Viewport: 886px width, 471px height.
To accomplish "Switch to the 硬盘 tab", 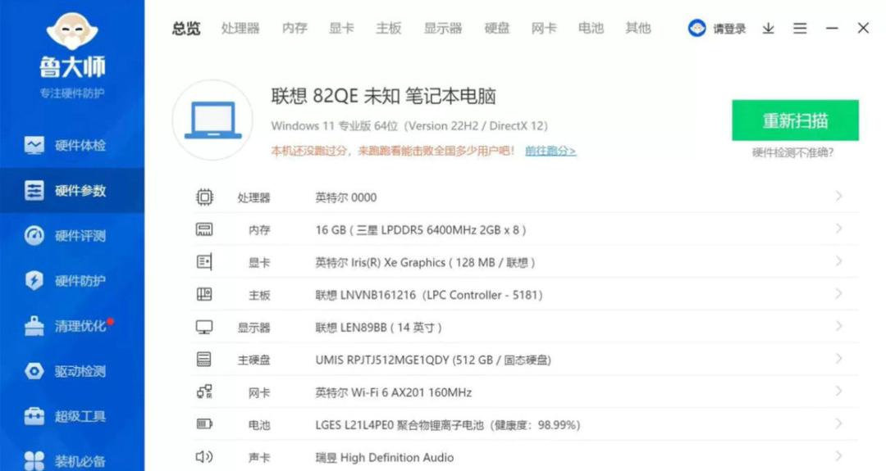I will pos(497,28).
